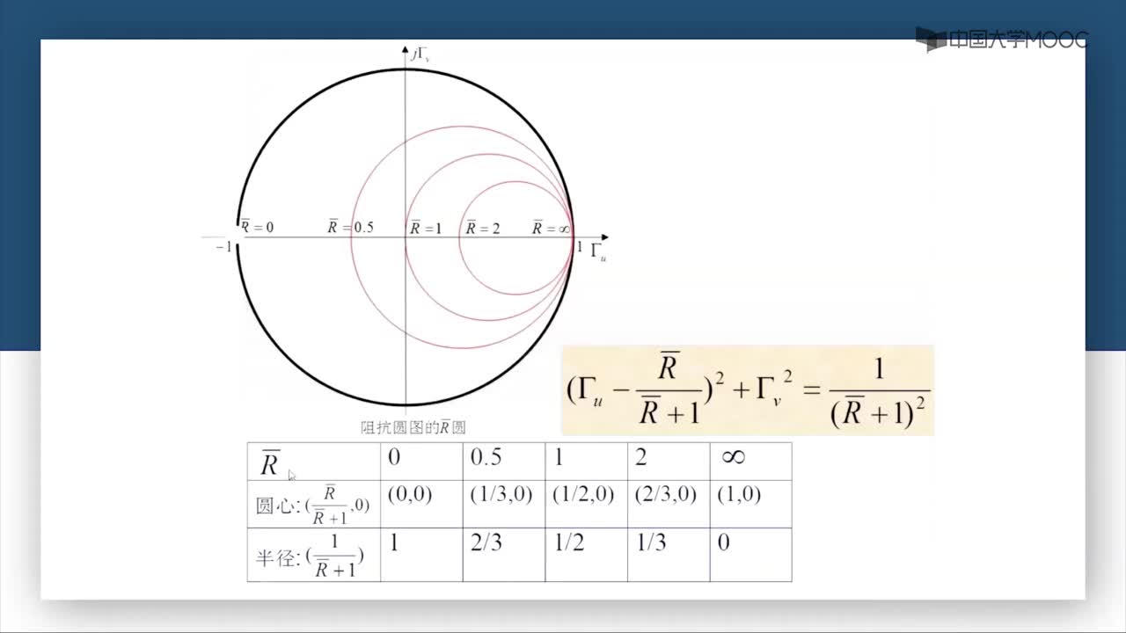Click the center cell (1/3,0)
This screenshot has height=633, width=1126.
pos(504,504)
